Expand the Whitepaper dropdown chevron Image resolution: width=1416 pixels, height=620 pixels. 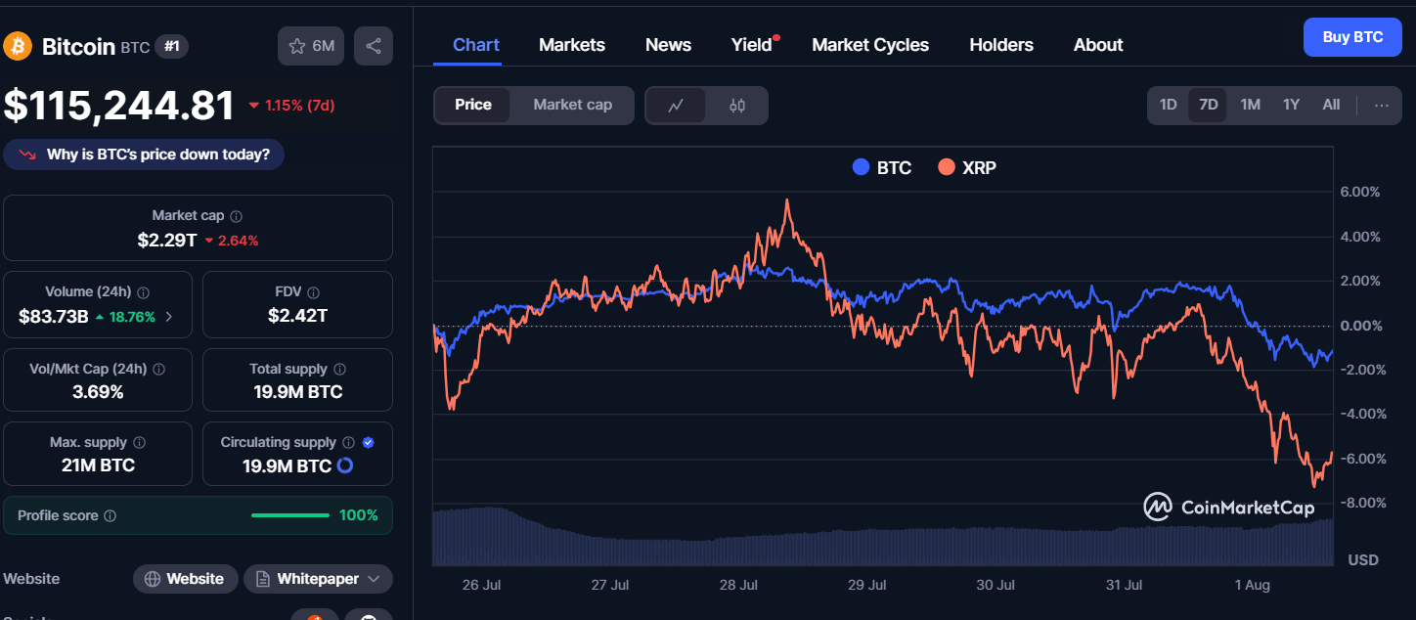click(x=374, y=579)
